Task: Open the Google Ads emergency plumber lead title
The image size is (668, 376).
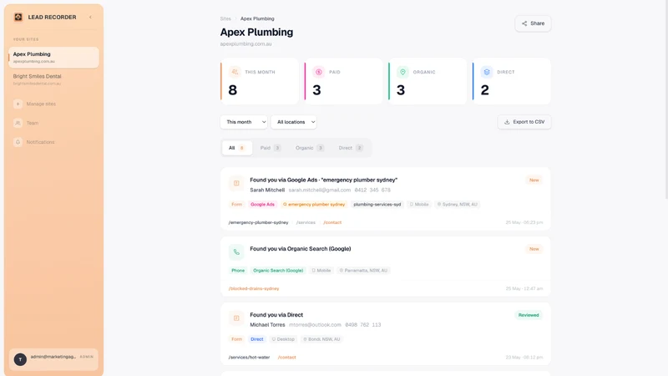Action: pyautogui.click(x=323, y=180)
